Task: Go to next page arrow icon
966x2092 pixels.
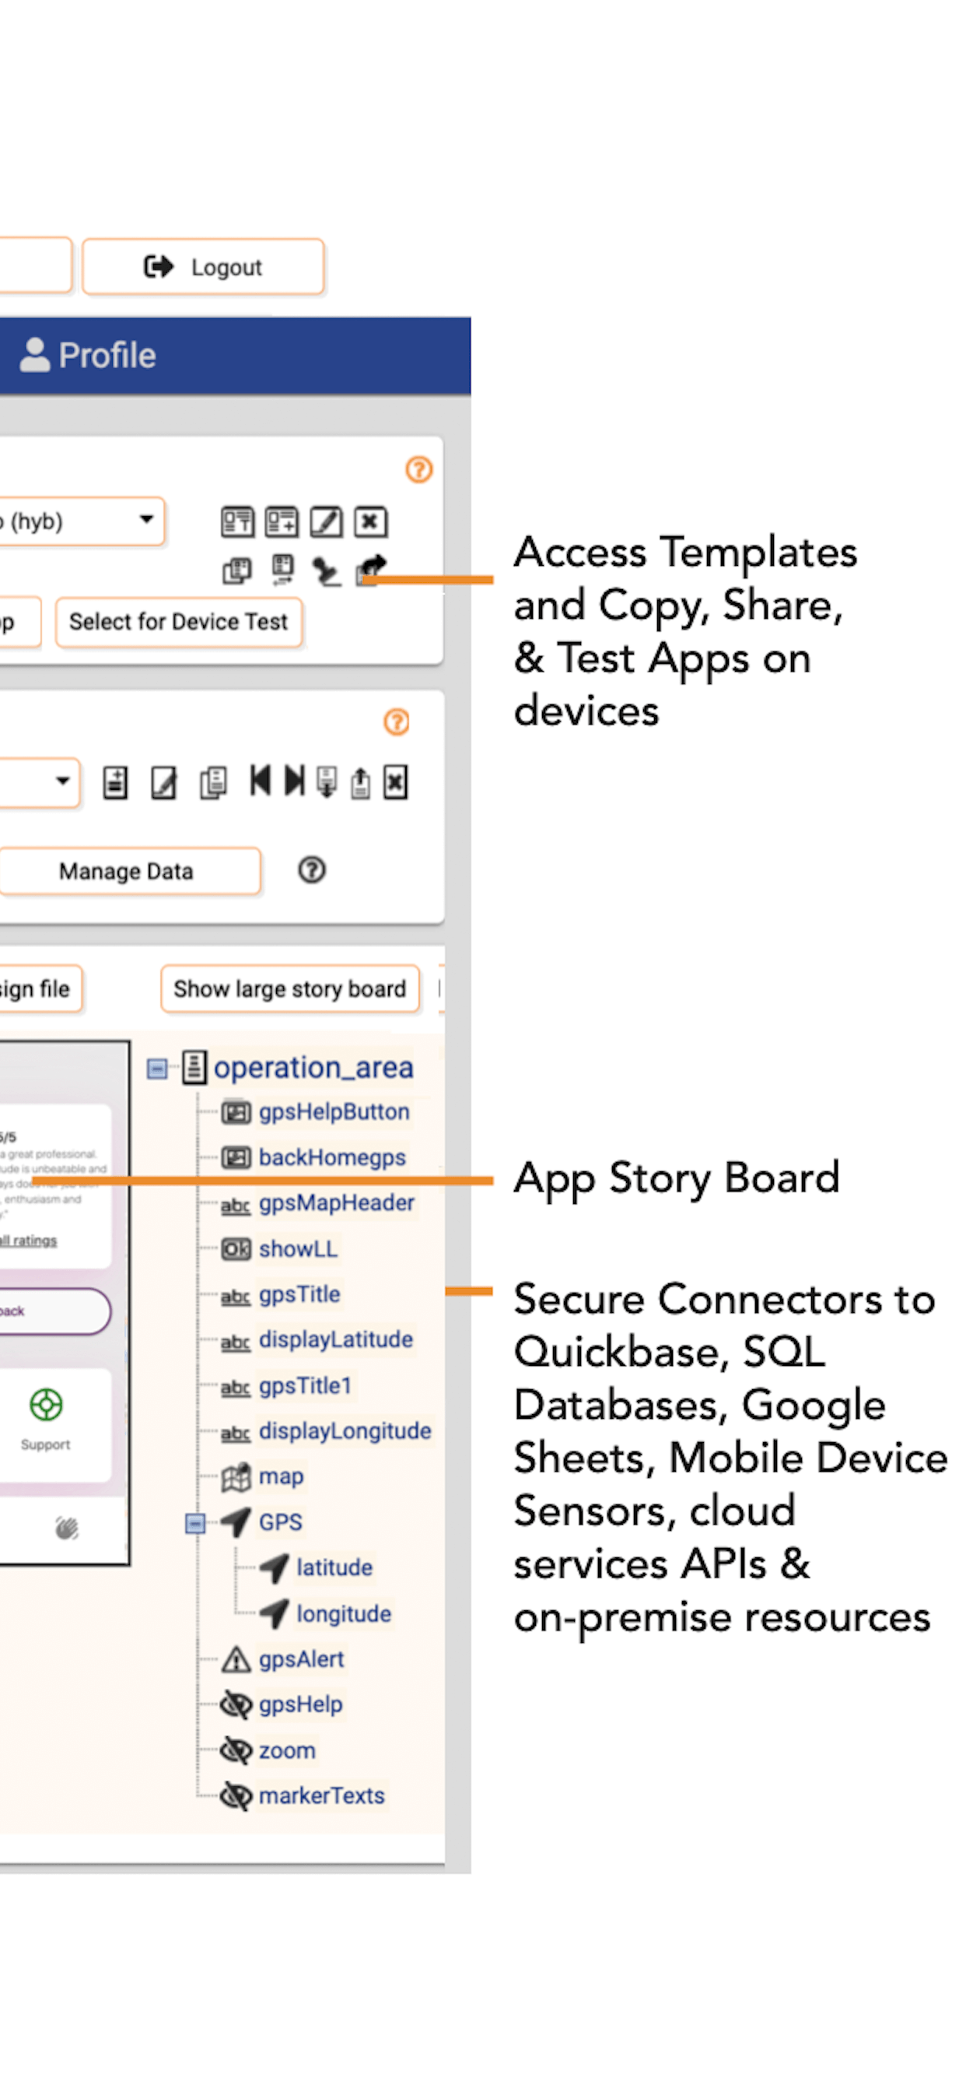Action: (x=295, y=781)
